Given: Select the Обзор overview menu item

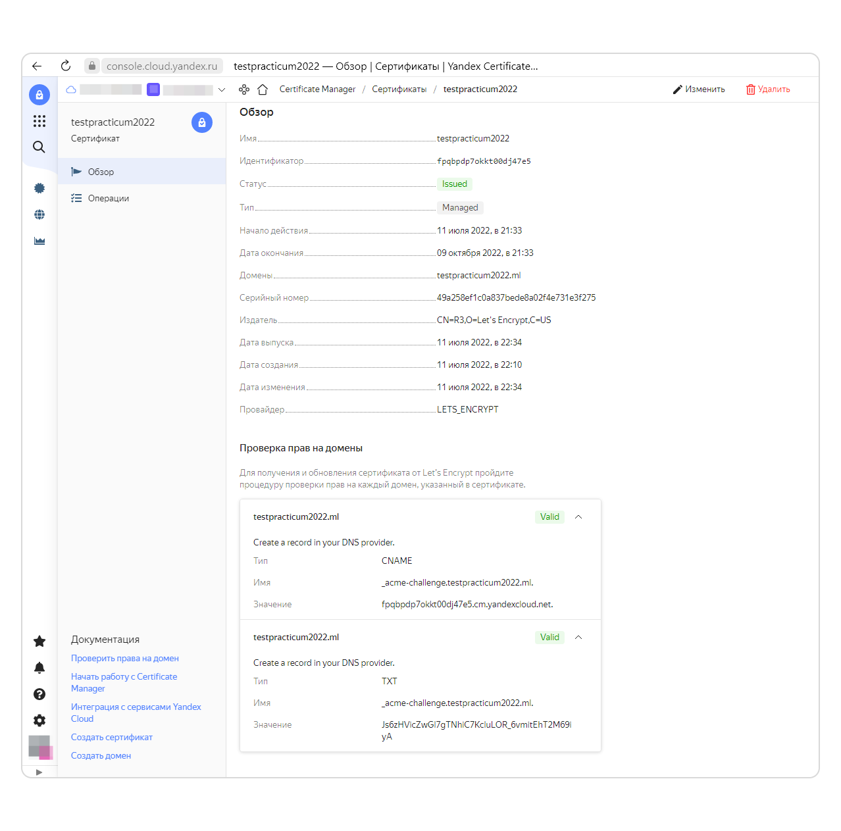Looking at the screenshot, I should click(x=141, y=172).
